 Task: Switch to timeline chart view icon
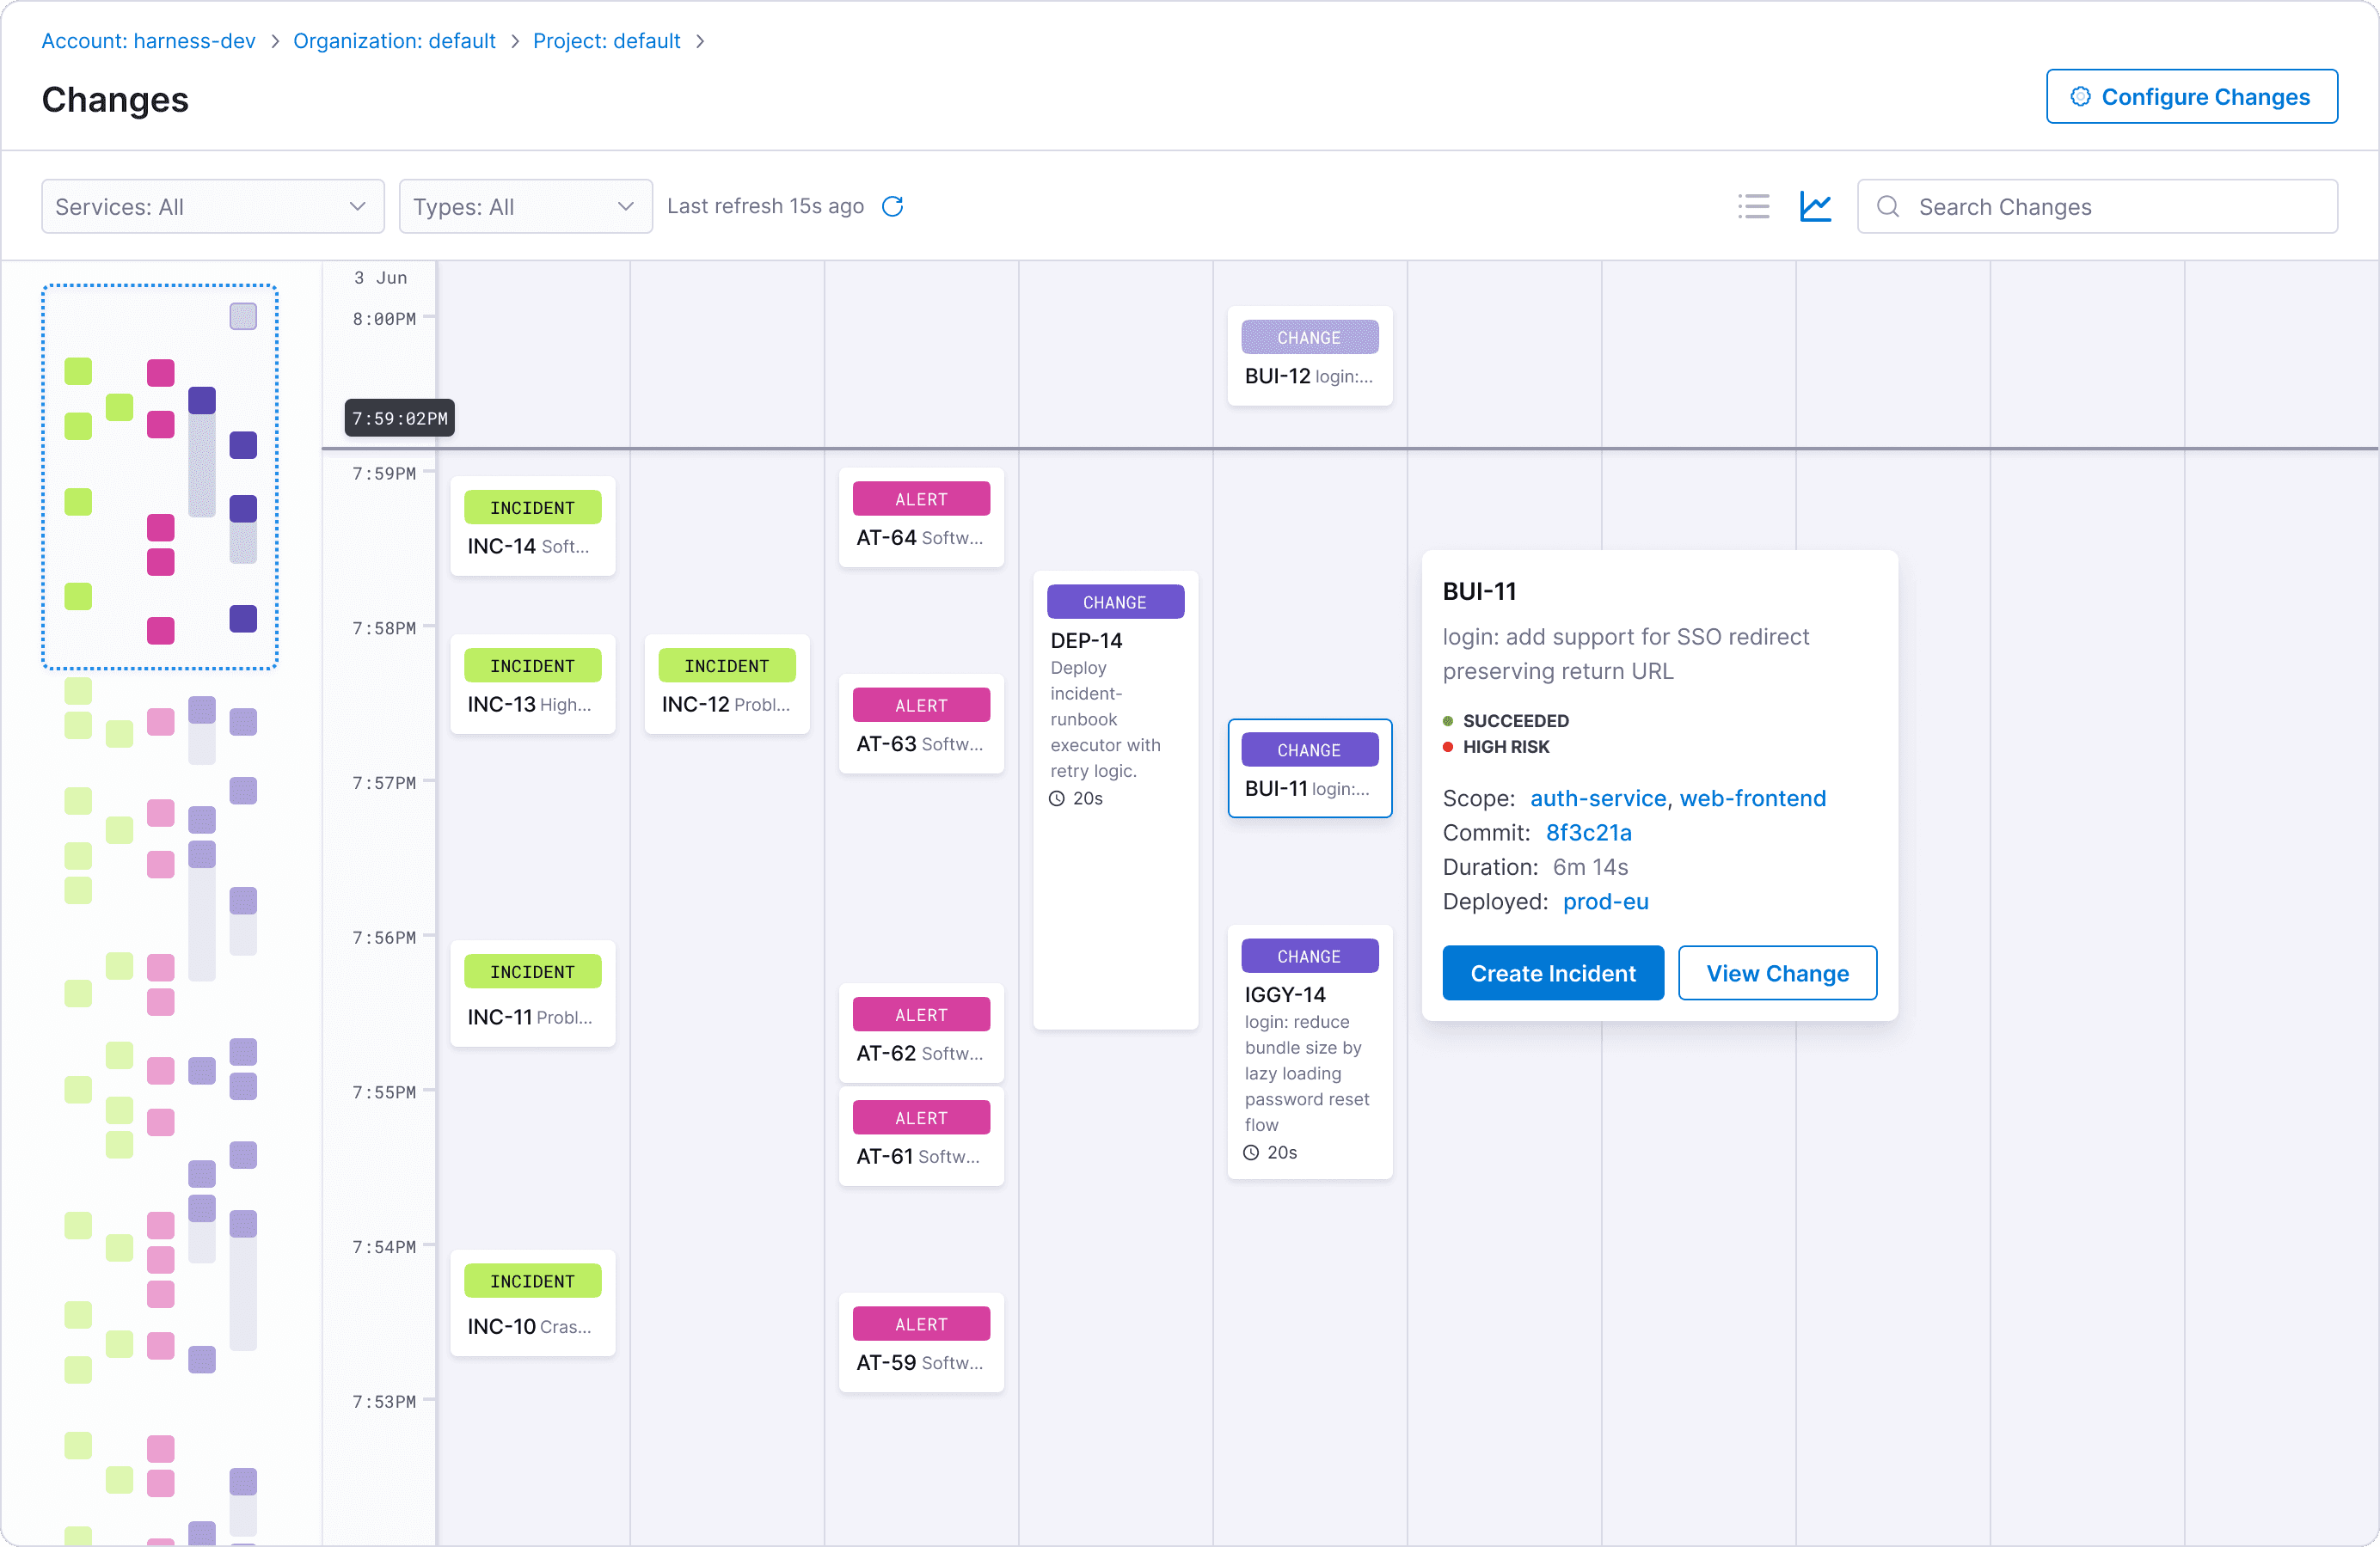tap(1815, 207)
